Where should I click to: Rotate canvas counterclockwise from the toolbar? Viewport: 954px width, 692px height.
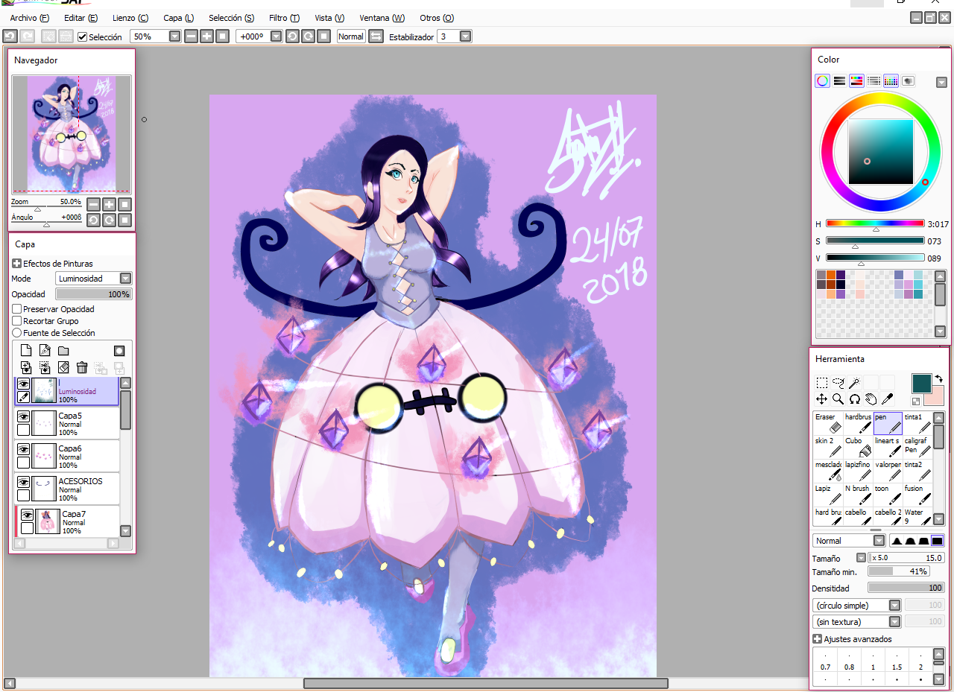pyautogui.click(x=292, y=36)
